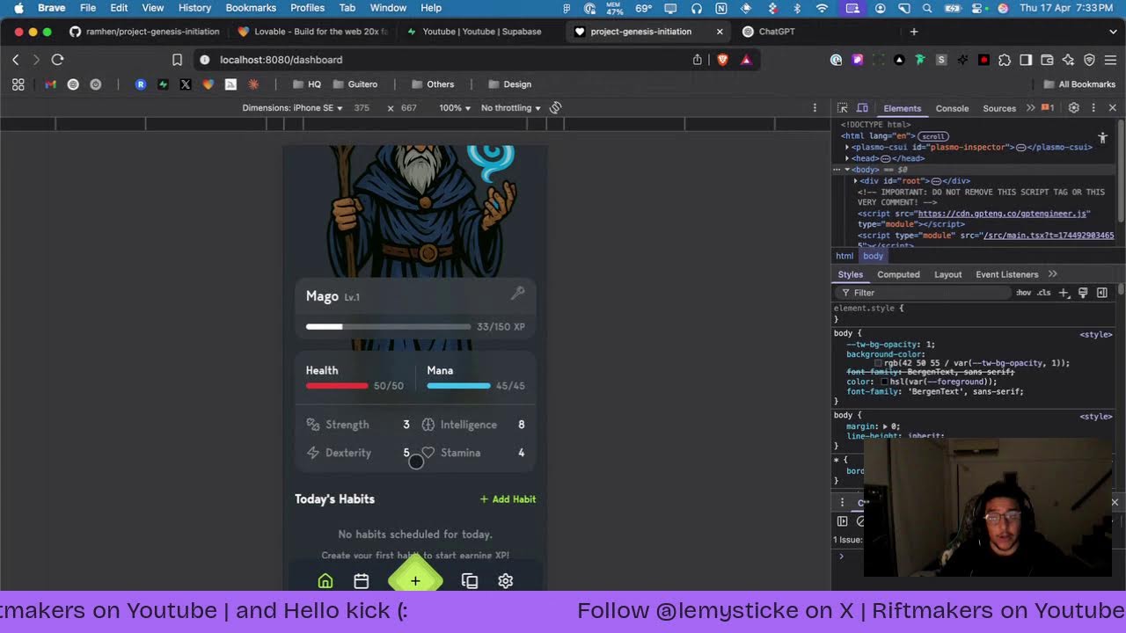
Task: Open the Profiles menu in menu bar
Action: click(307, 8)
